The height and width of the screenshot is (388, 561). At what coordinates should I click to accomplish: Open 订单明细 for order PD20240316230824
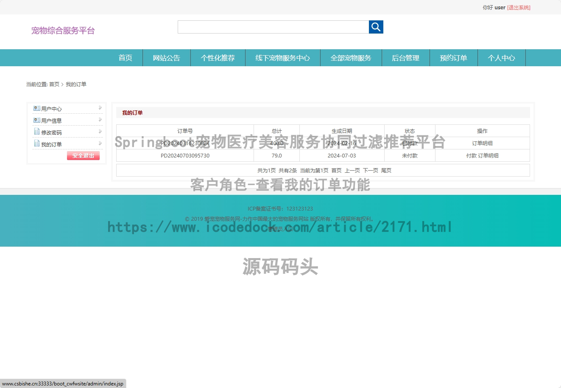click(482, 143)
